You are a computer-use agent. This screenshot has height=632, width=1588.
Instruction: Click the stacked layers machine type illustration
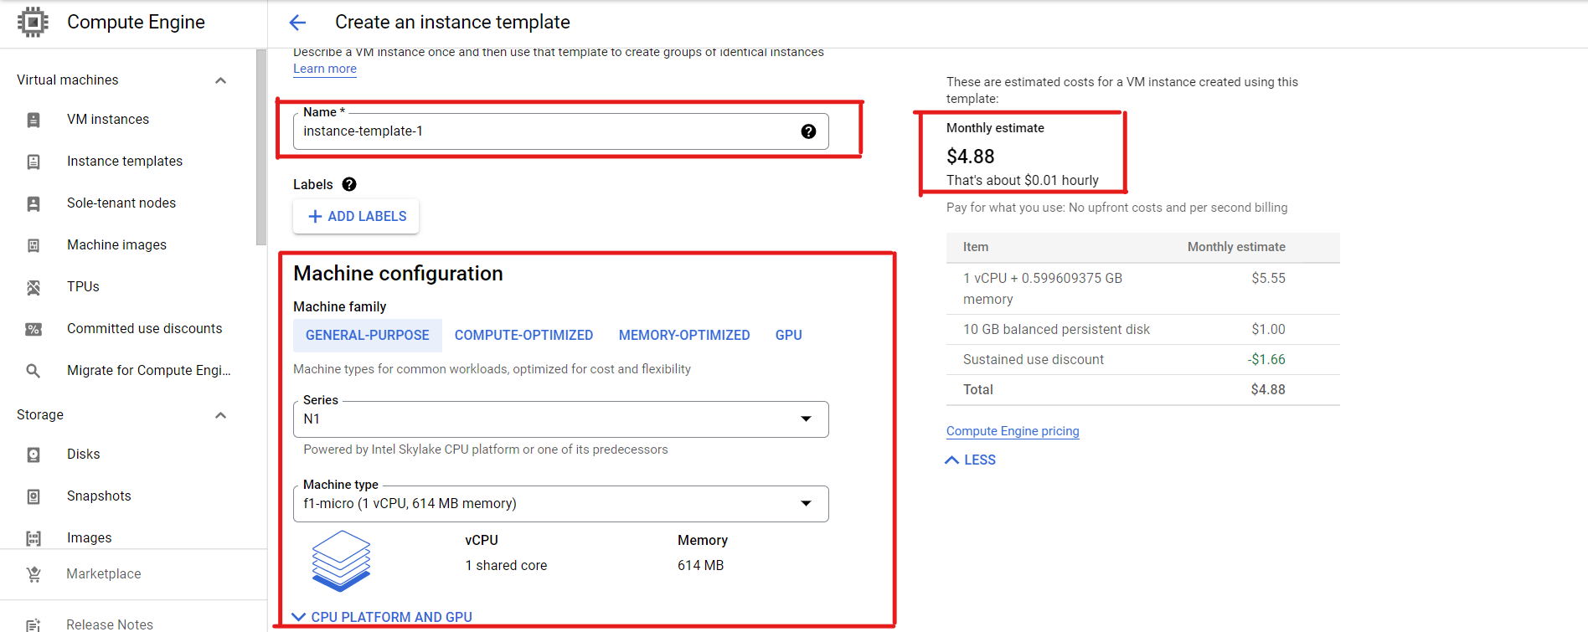[x=341, y=561]
